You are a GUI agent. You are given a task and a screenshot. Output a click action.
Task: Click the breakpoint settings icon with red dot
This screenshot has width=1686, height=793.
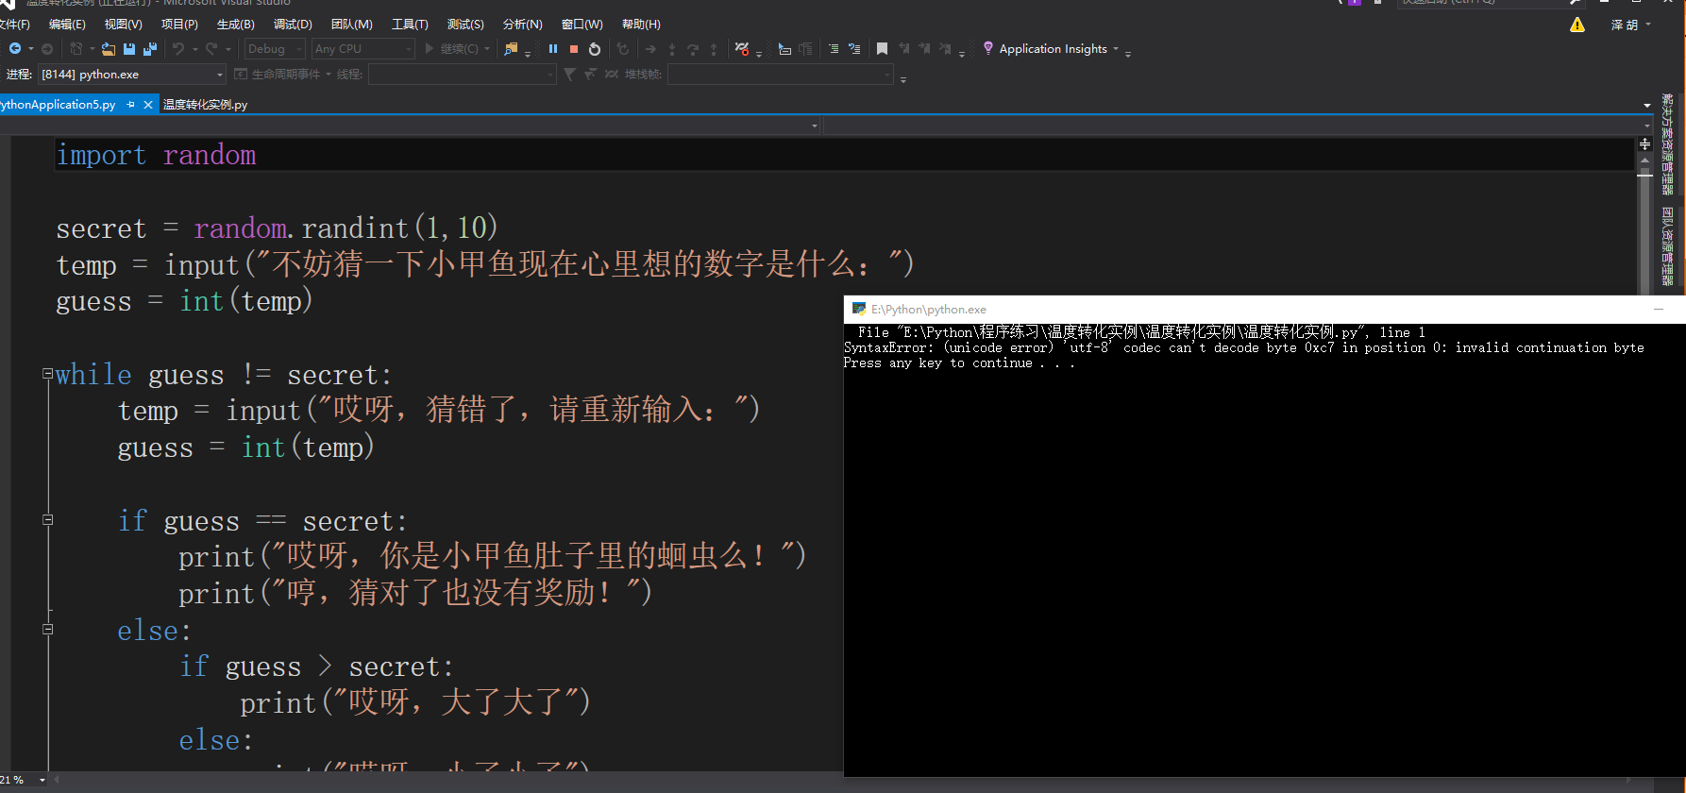pos(743,49)
